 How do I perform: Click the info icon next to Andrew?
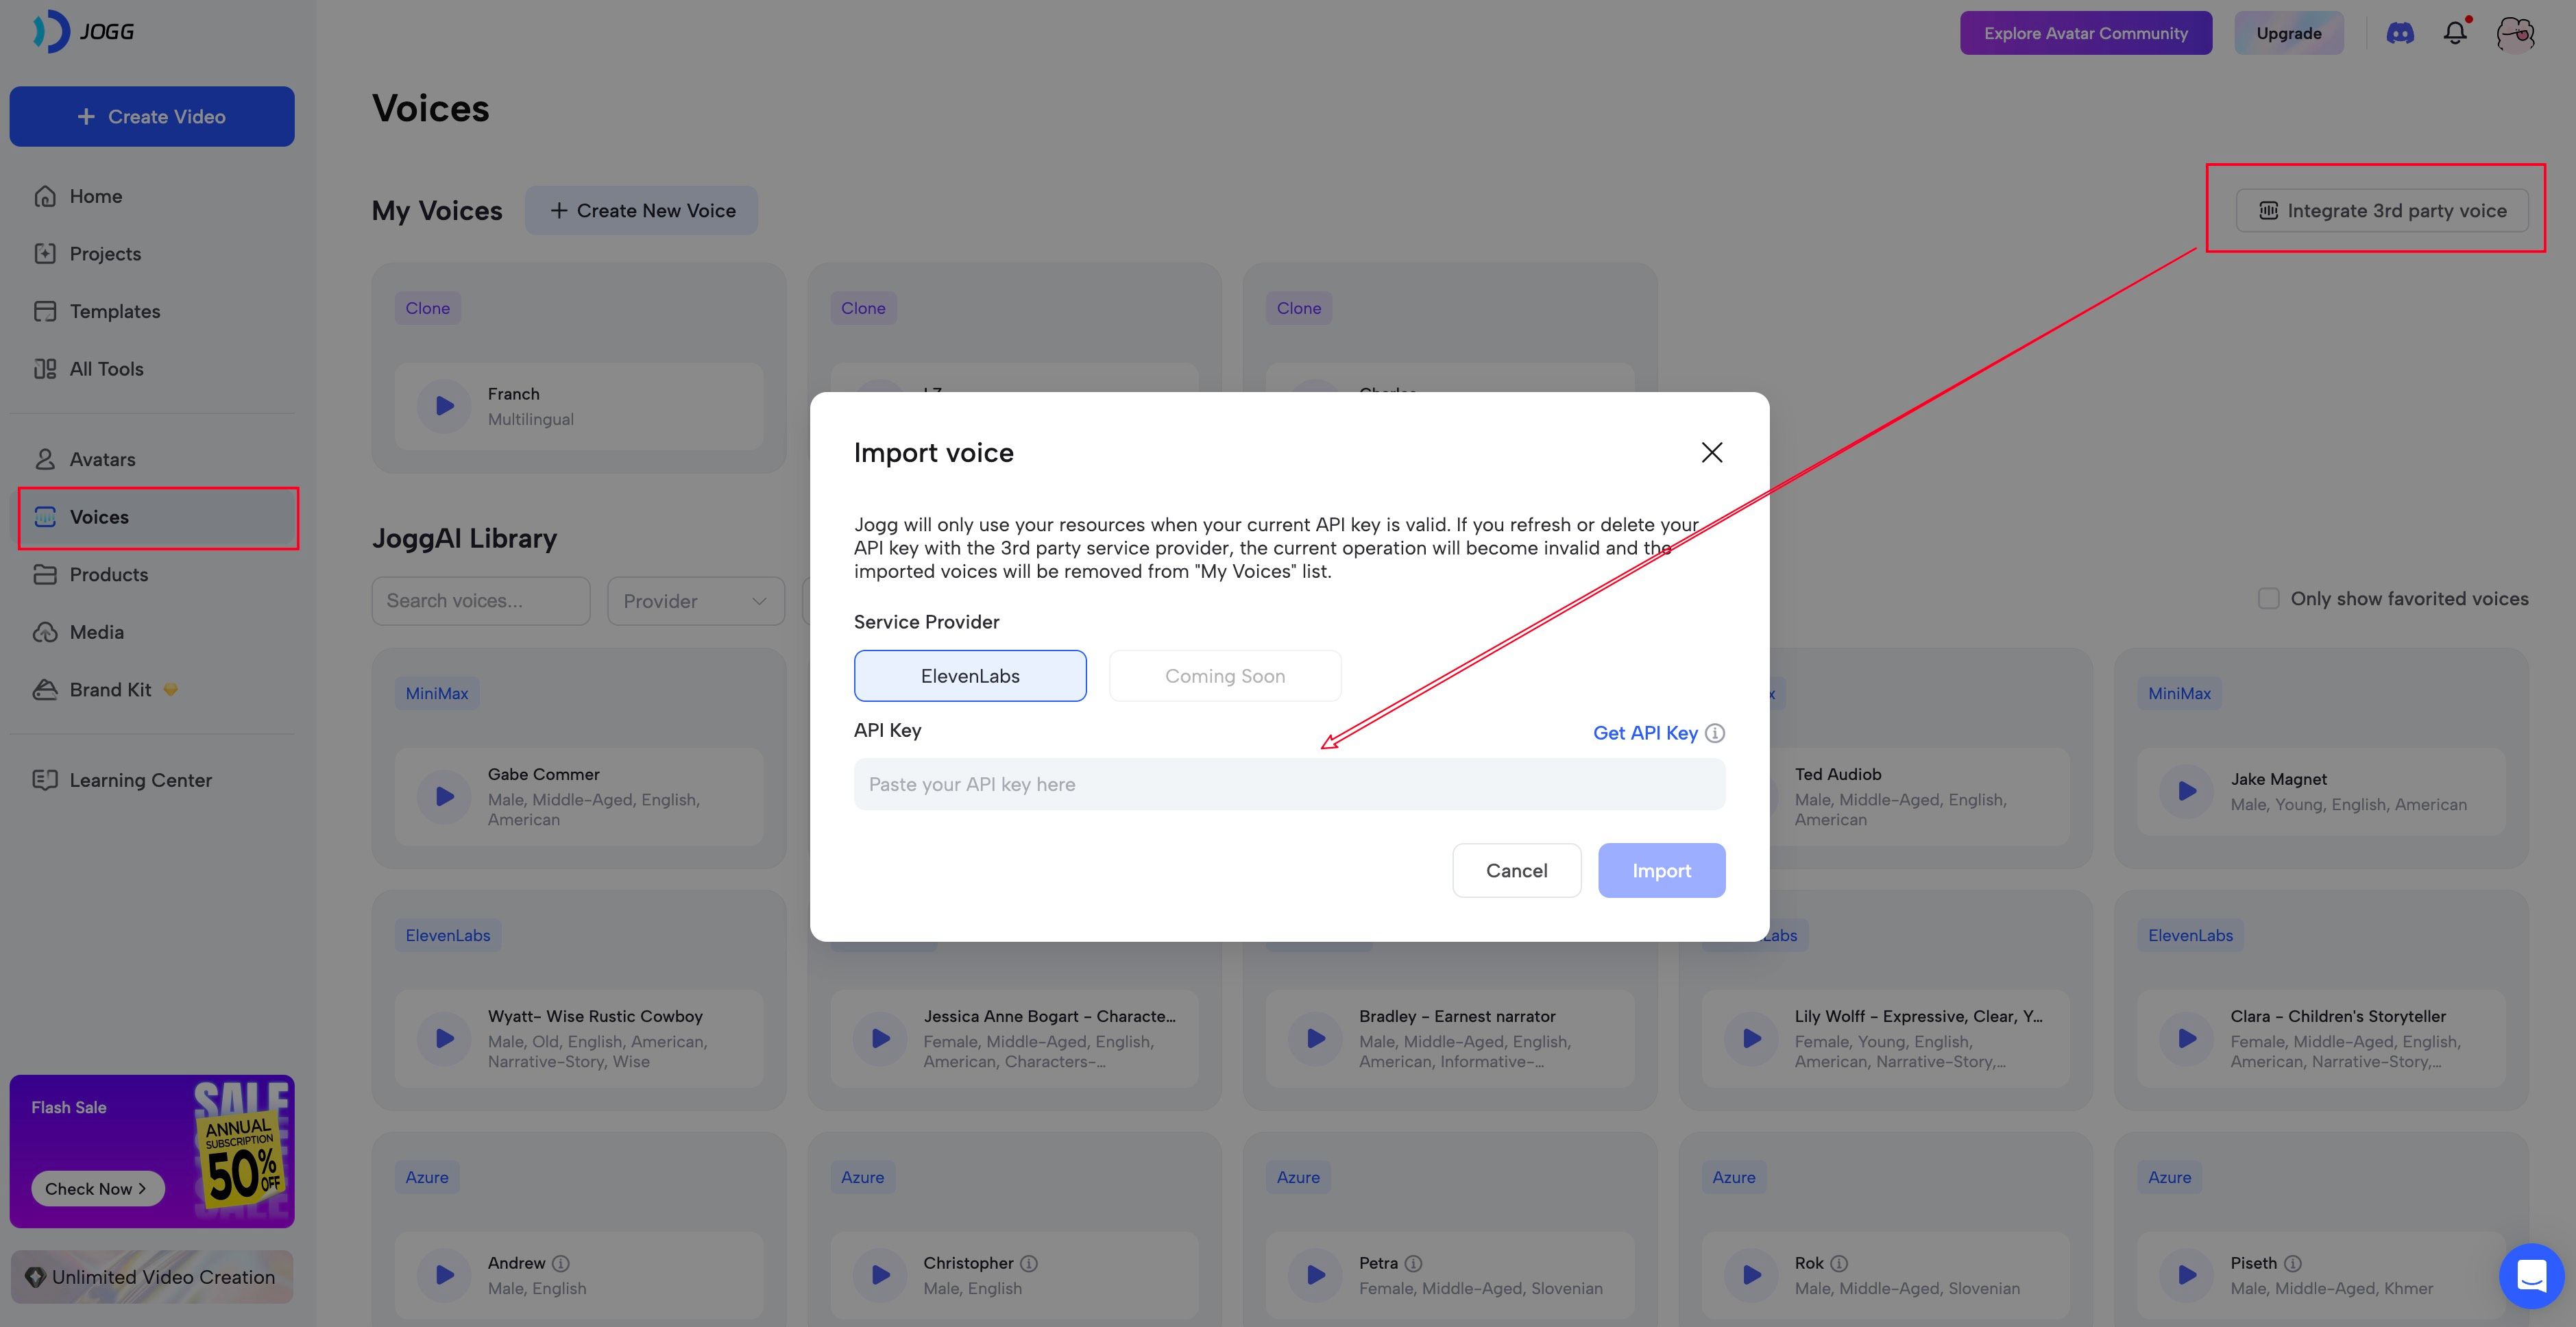point(561,1263)
